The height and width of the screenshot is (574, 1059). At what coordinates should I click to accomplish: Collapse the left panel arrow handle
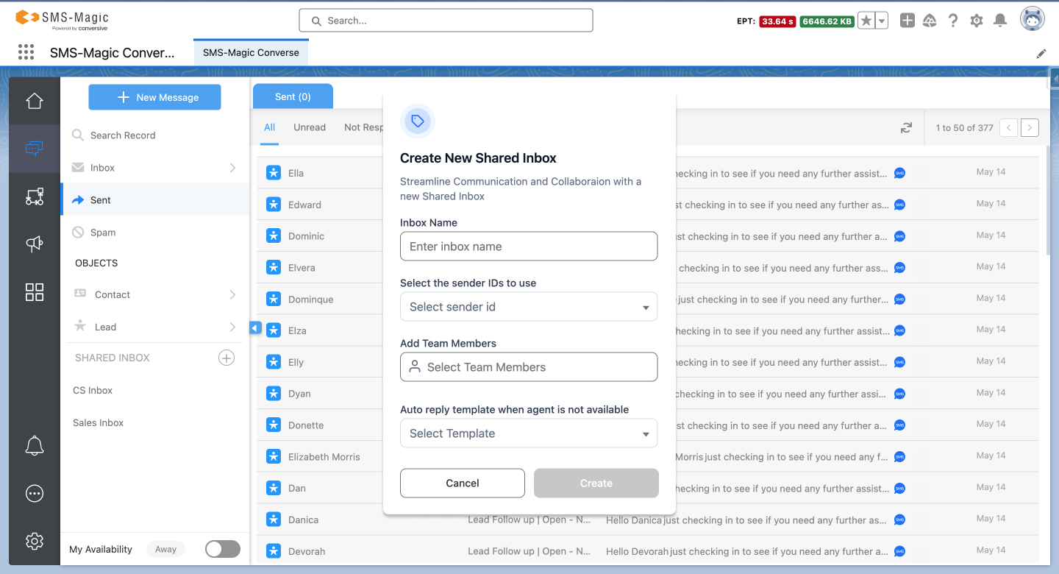coord(255,327)
